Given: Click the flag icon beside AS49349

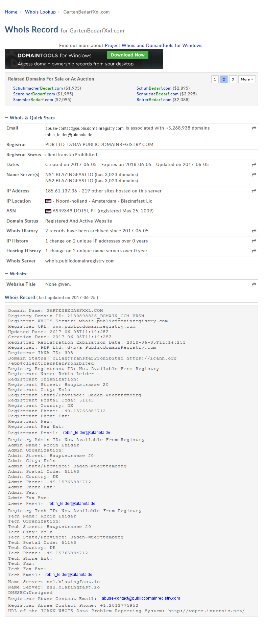Looking at the screenshot, I should pos(48,211).
